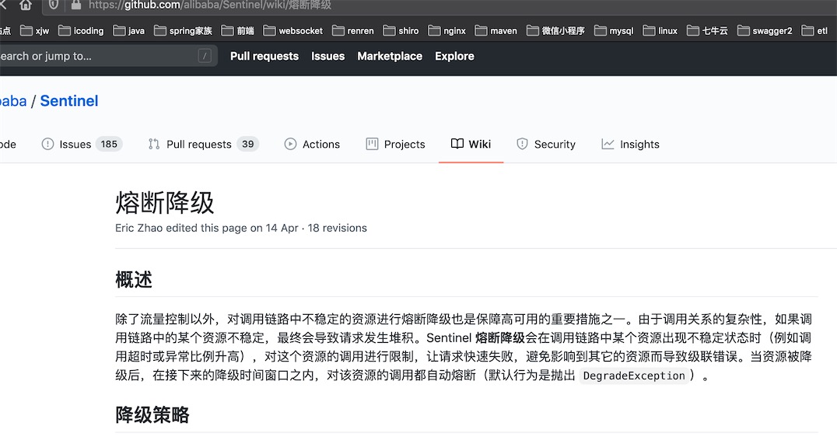Open the 前端 bookmark folder

tap(237, 30)
